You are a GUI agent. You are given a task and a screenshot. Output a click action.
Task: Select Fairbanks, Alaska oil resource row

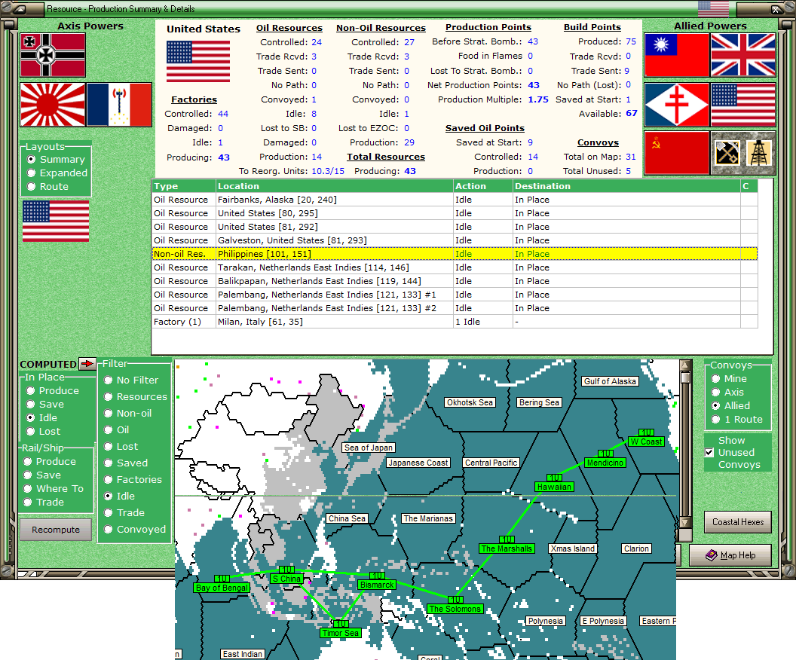pyautogui.click(x=455, y=200)
